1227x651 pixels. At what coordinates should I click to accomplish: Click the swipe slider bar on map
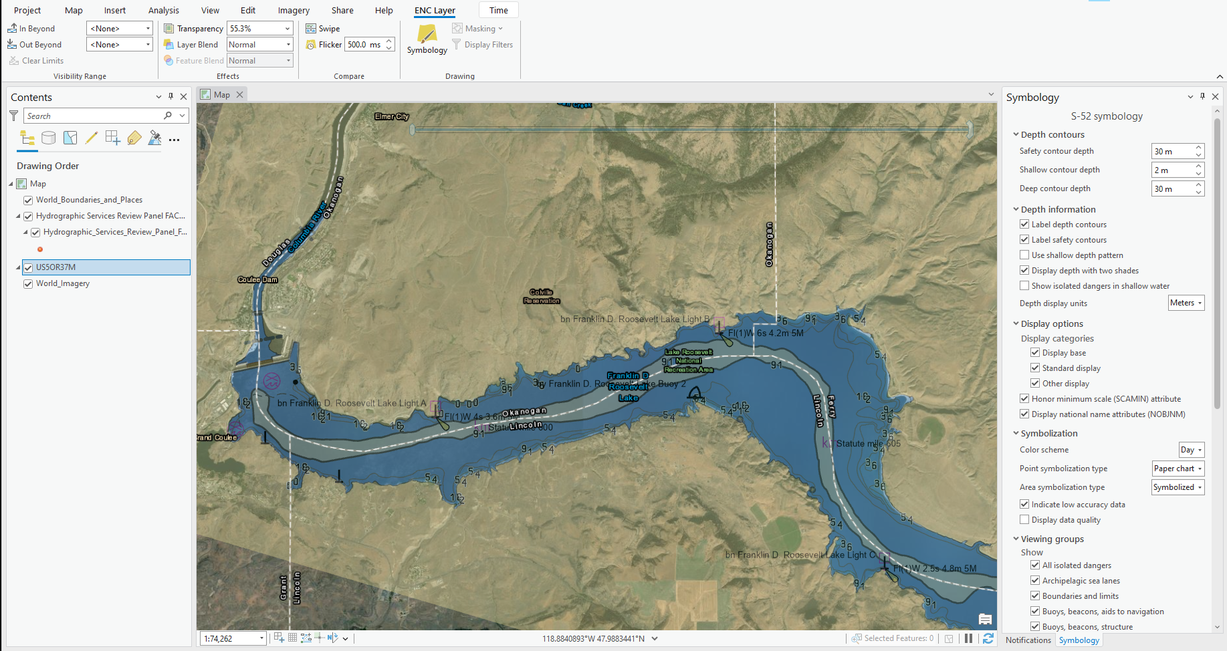pos(691,129)
